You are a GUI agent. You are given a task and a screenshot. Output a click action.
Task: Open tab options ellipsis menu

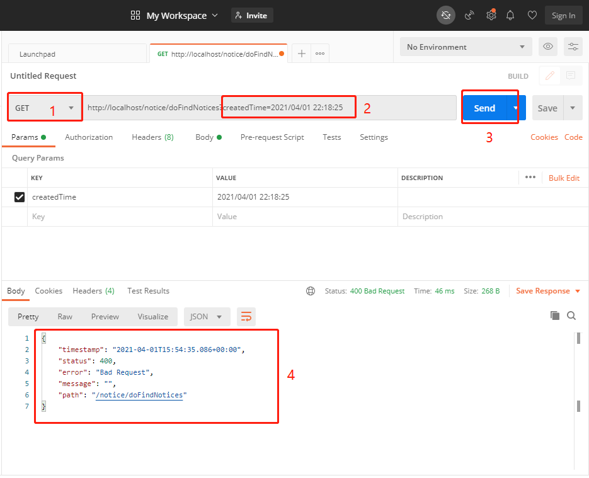[x=320, y=54]
